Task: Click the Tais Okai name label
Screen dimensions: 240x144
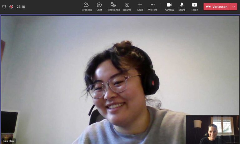Action: [9, 141]
